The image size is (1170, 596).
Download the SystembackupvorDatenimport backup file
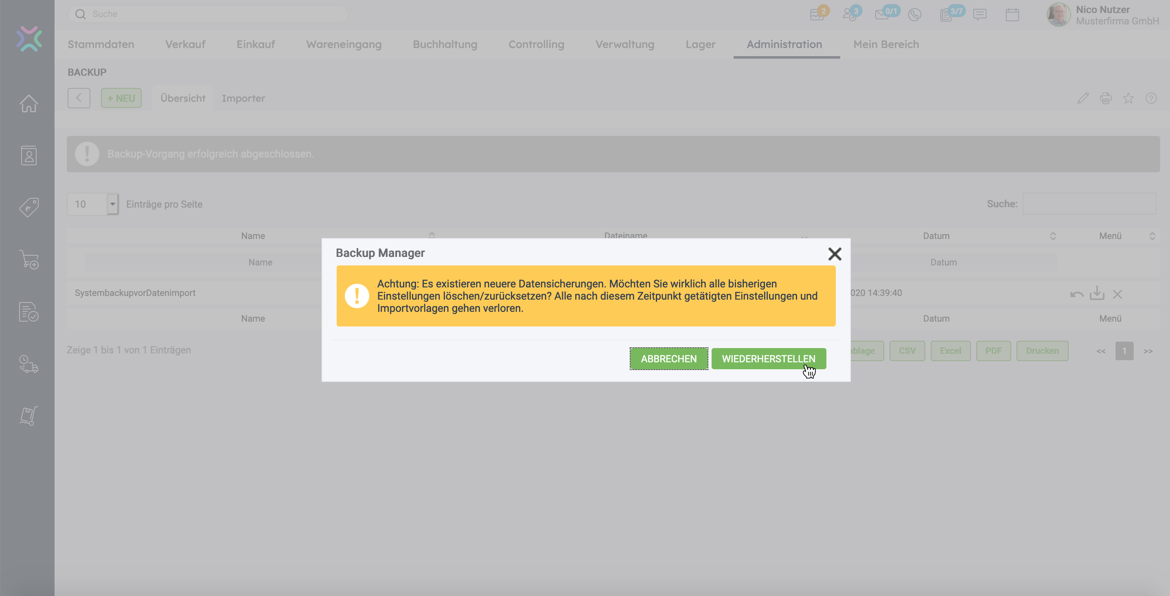tap(1097, 293)
